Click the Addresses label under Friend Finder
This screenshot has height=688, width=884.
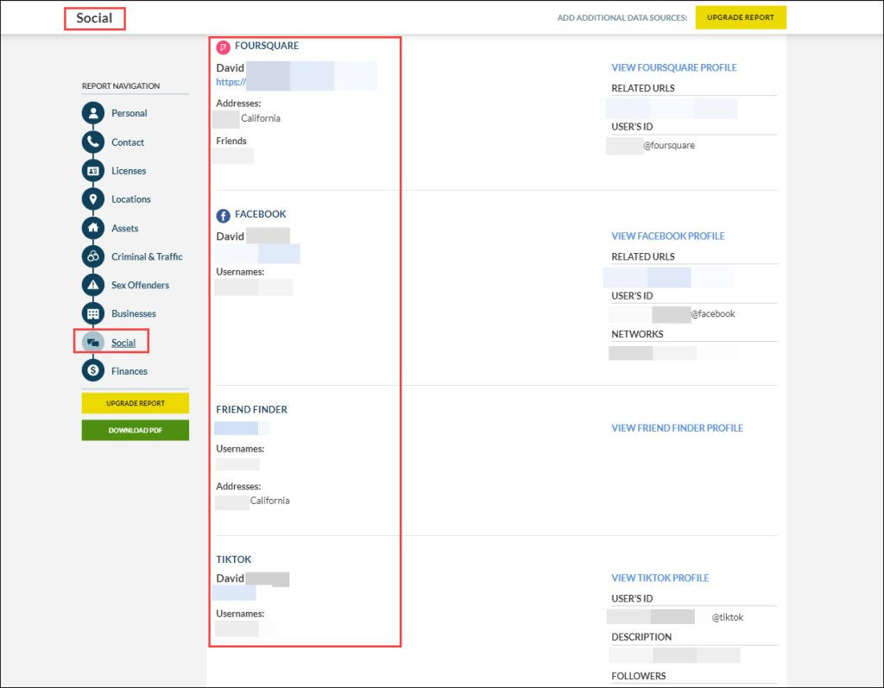coord(238,486)
